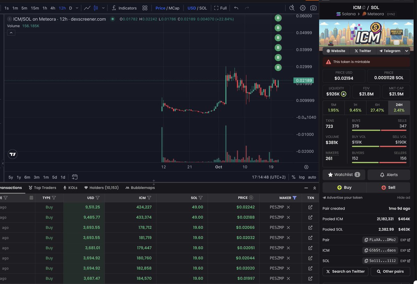Click the TradingView logo on chart
This screenshot has height=284, width=417.
point(13,154)
